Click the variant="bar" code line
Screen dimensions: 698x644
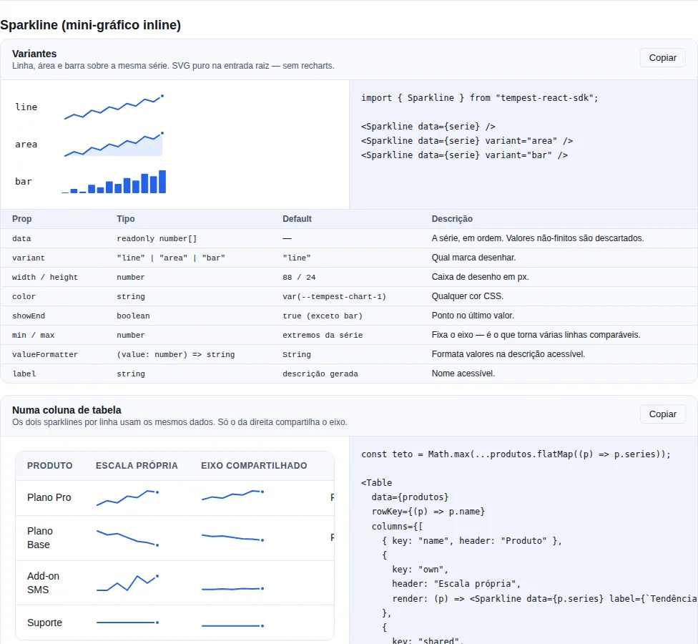click(464, 155)
